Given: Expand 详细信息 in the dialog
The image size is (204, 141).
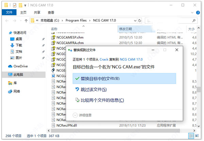Looking at the screenshot, I should click(82, 115).
